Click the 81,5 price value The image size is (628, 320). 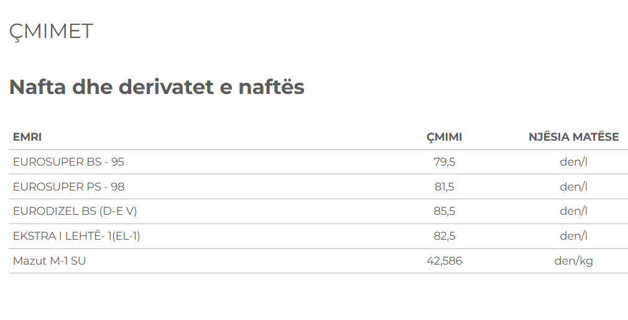point(444,187)
